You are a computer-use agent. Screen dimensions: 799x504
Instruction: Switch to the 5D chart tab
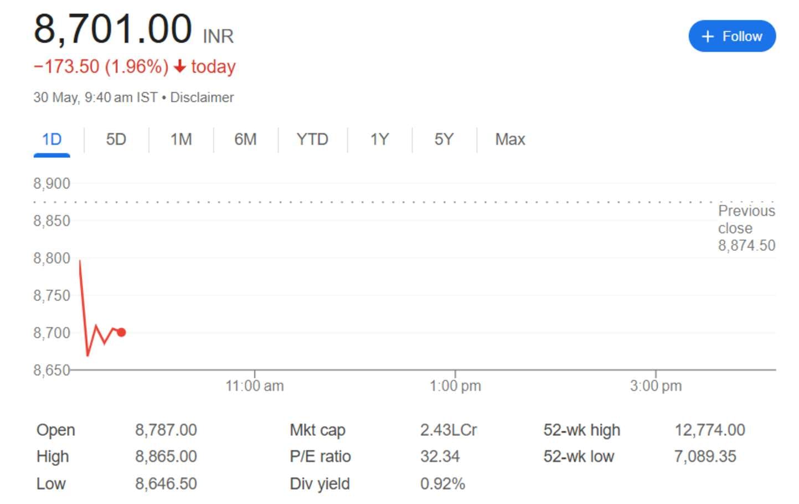(115, 140)
